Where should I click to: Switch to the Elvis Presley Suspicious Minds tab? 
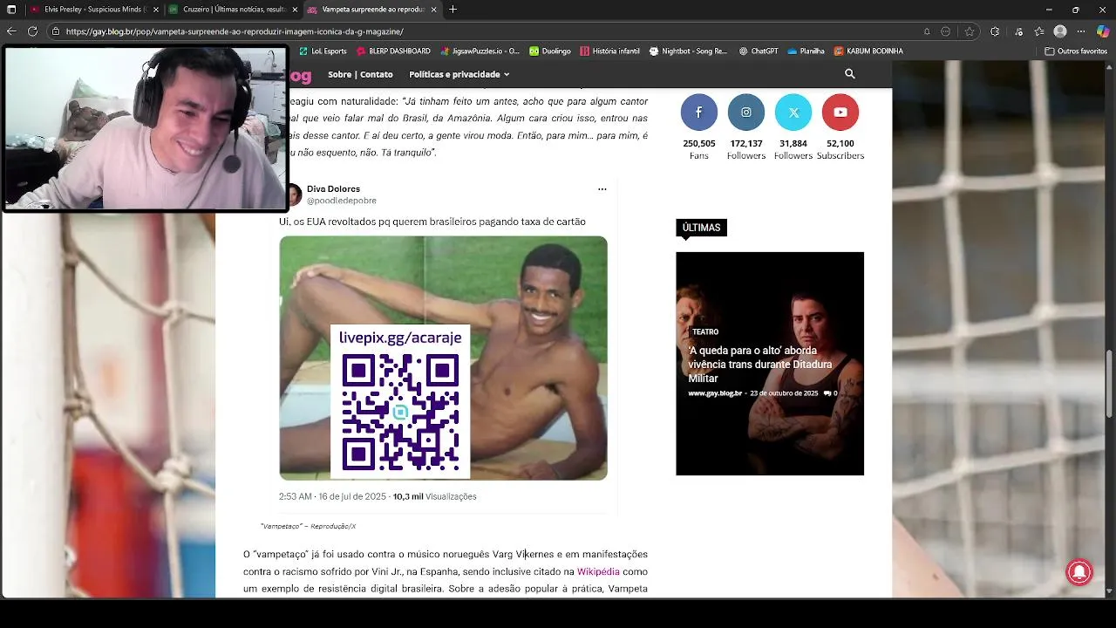pyautogui.click(x=94, y=10)
